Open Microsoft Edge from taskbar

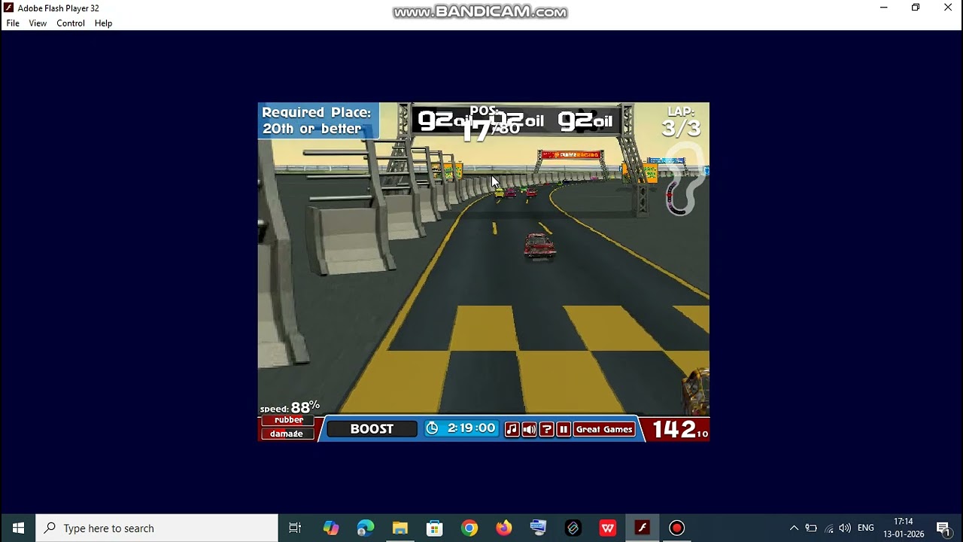(x=366, y=528)
